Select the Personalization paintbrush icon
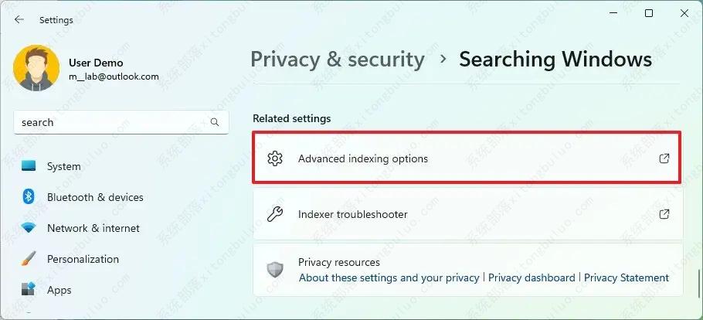703x320 pixels. (x=29, y=259)
